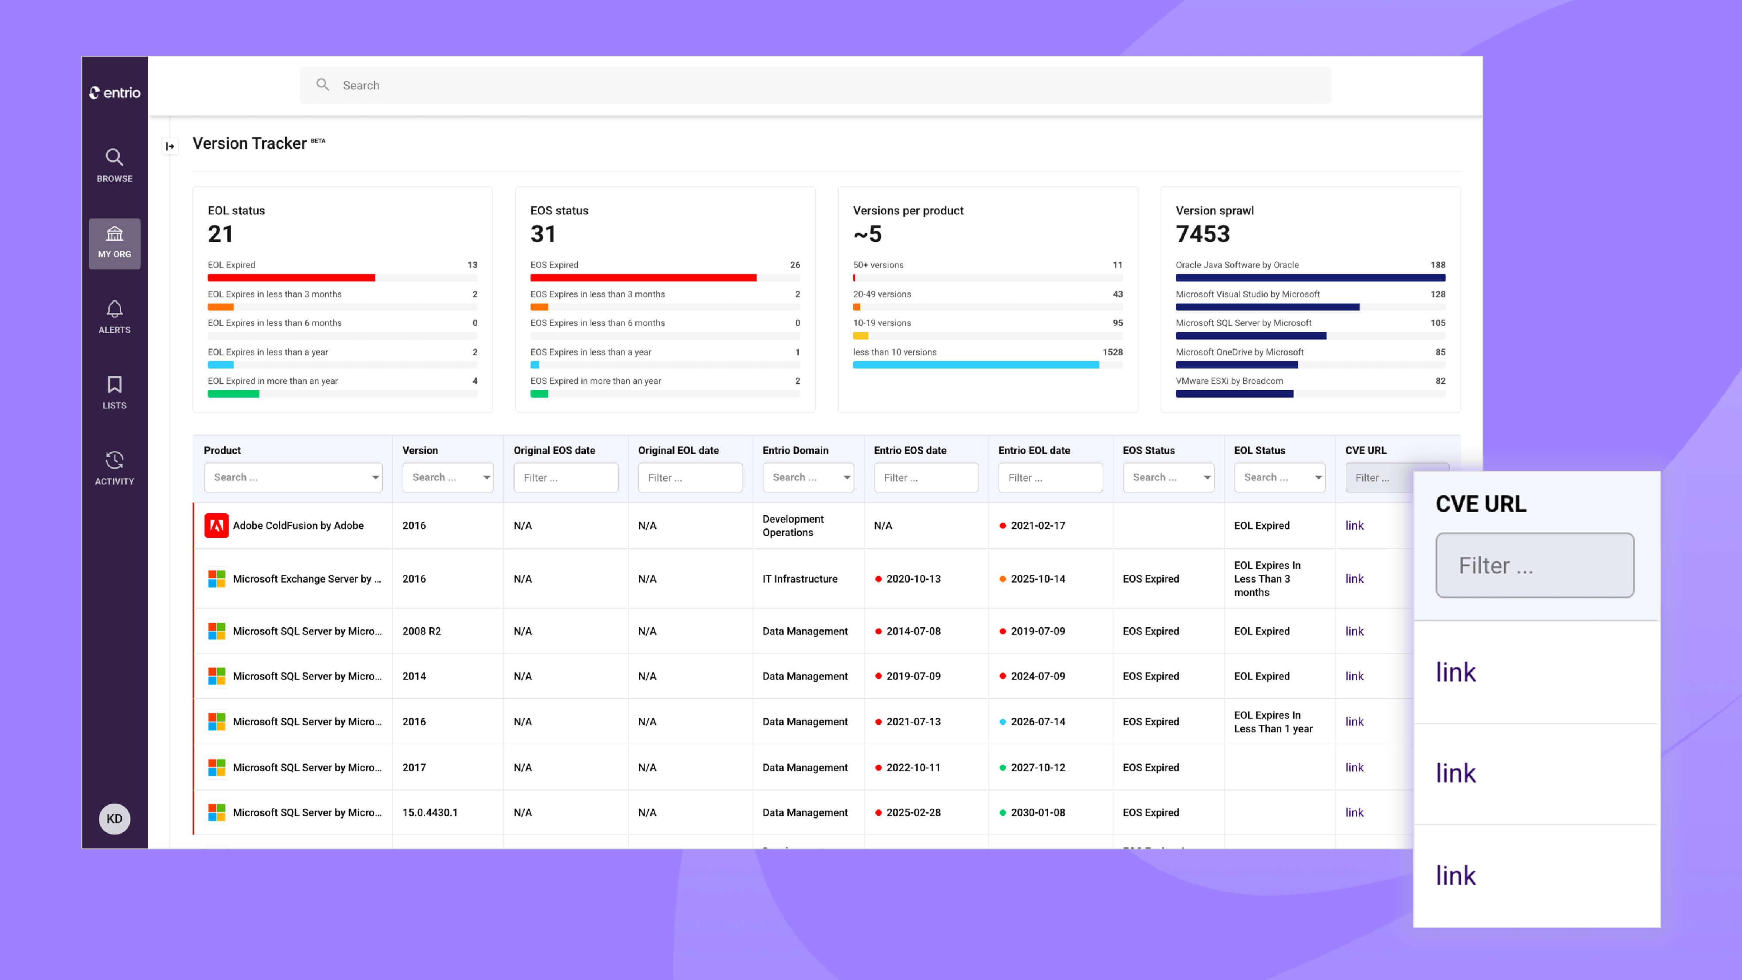Click the logo for SQL Server 2008 R2
Screen dimensions: 1742x980
216,631
